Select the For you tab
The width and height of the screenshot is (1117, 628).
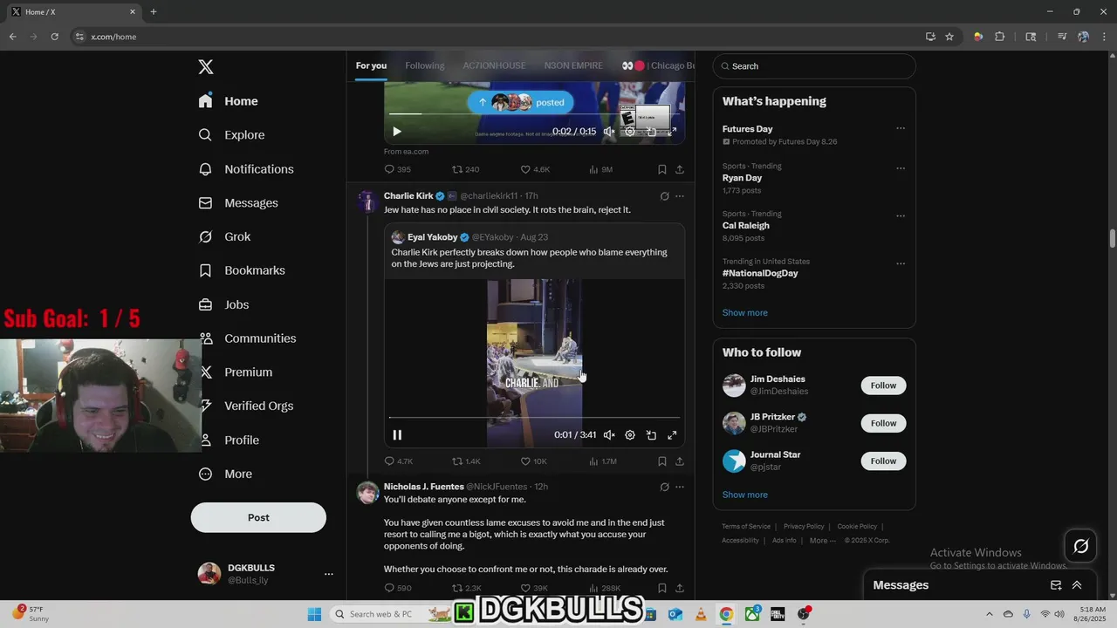pyautogui.click(x=371, y=65)
